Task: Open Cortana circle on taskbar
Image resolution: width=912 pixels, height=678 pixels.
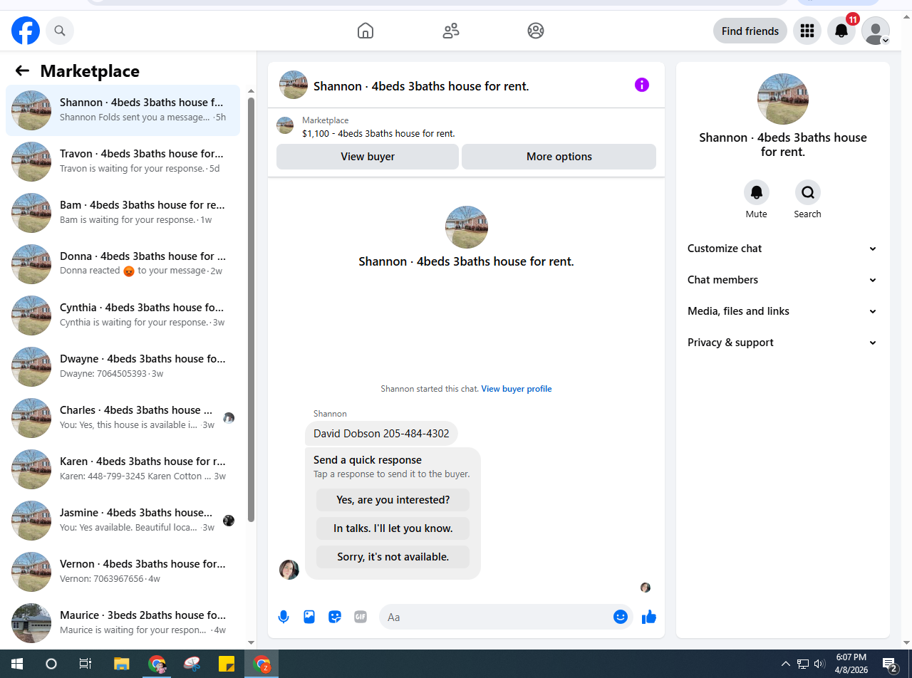Action: [51, 664]
